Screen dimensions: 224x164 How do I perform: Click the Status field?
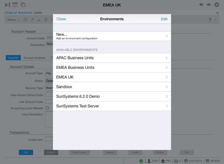(49, 81)
